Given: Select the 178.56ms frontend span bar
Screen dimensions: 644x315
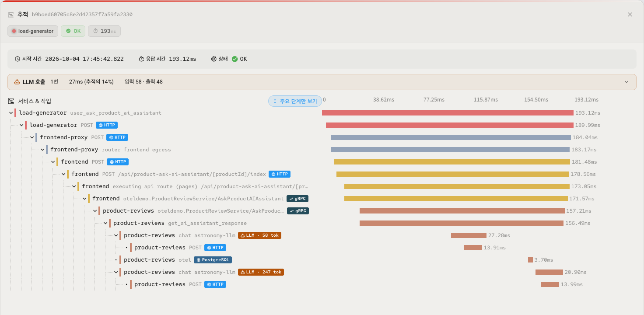Looking at the screenshot, I should pyautogui.click(x=453, y=174).
